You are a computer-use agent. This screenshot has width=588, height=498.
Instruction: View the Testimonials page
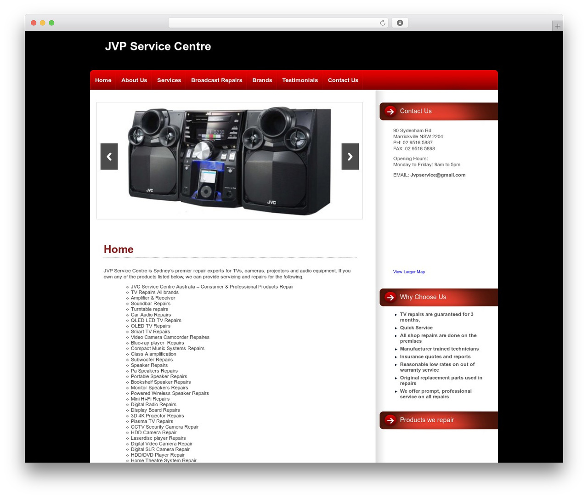coord(300,80)
